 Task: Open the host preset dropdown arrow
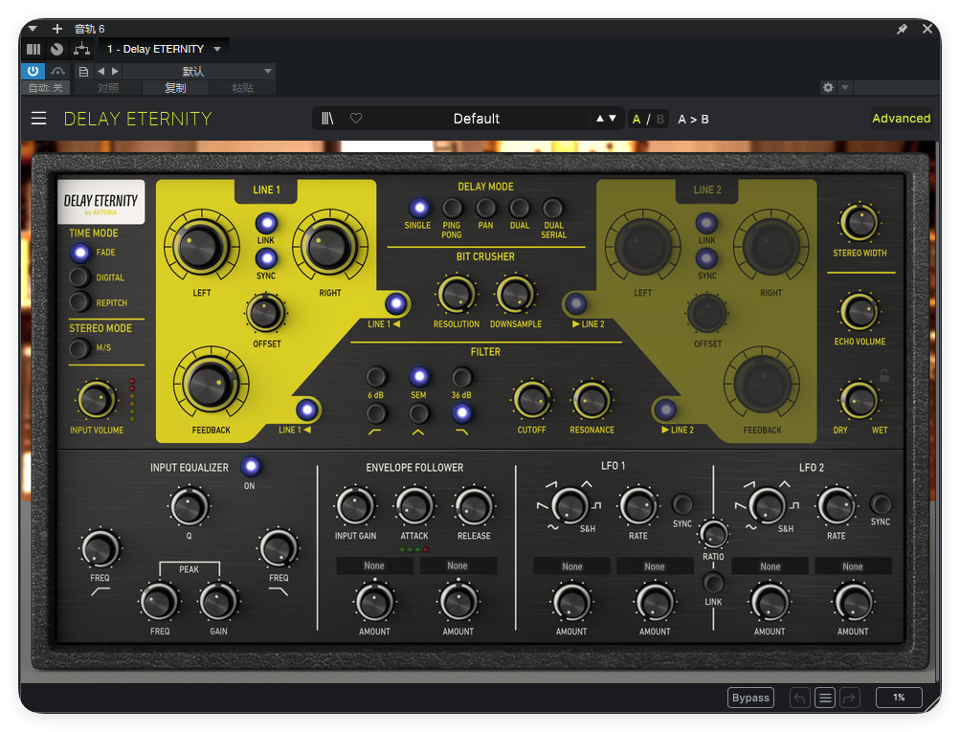click(x=268, y=72)
